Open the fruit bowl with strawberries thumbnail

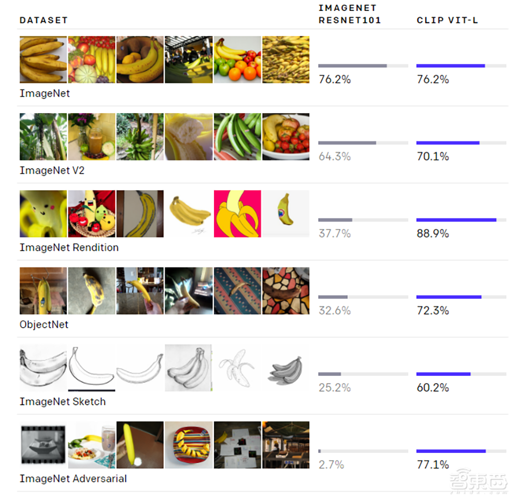[x=285, y=137]
